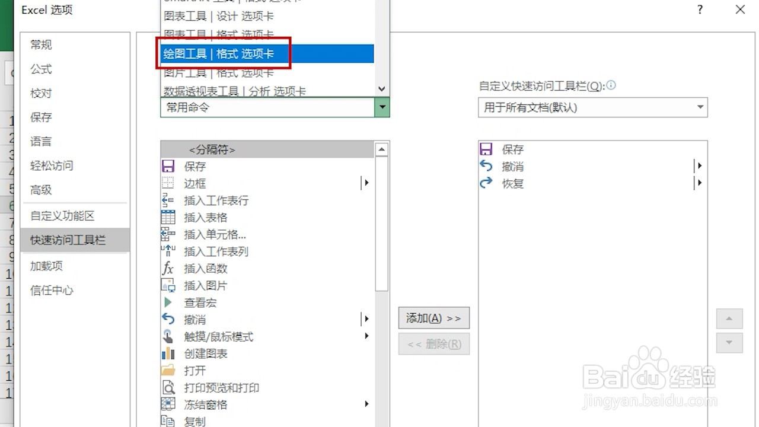Click the 删除(R) button
Image resolution: width=759 pixels, height=427 pixels.
coord(433,344)
